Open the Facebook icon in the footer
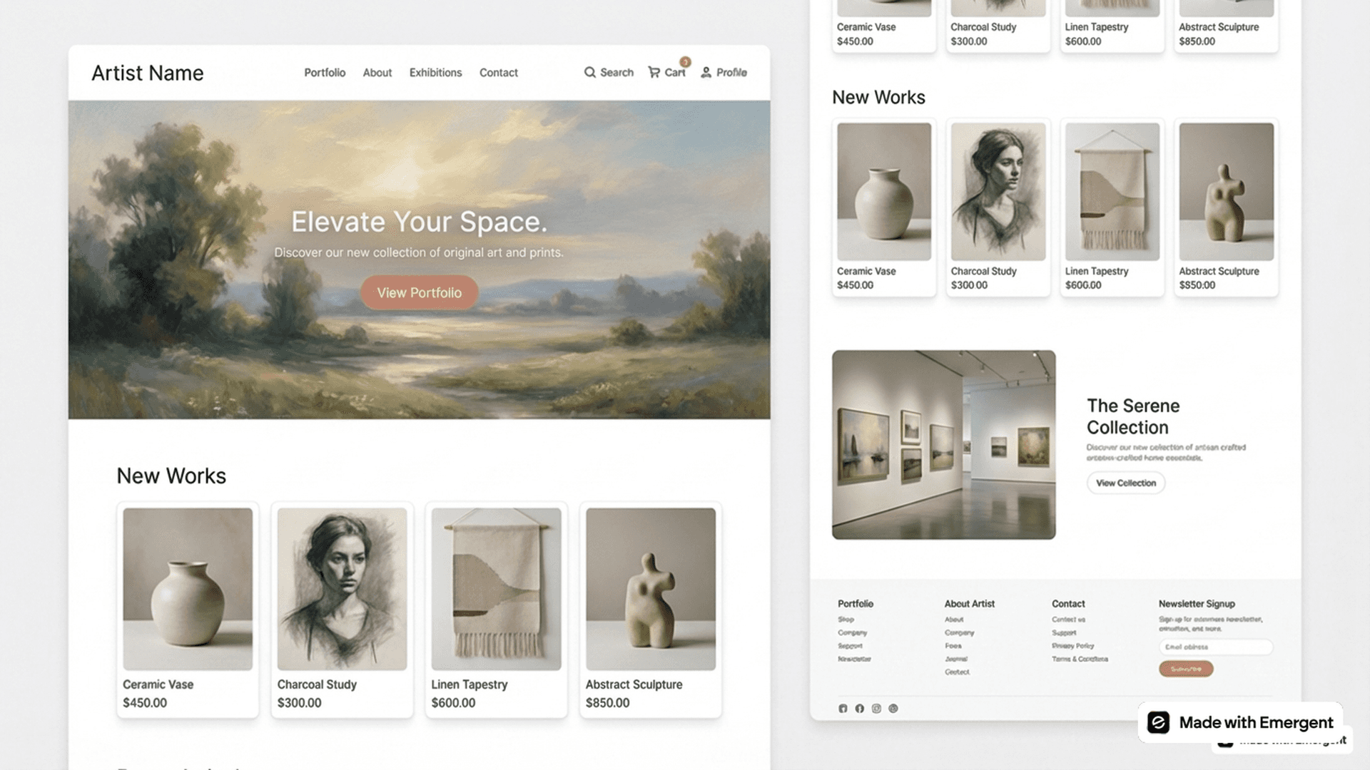 coord(859,708)
